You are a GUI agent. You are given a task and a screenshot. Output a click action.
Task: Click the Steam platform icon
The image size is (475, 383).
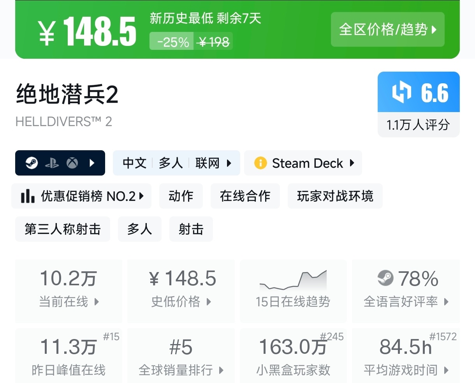[x=32, y=163]
